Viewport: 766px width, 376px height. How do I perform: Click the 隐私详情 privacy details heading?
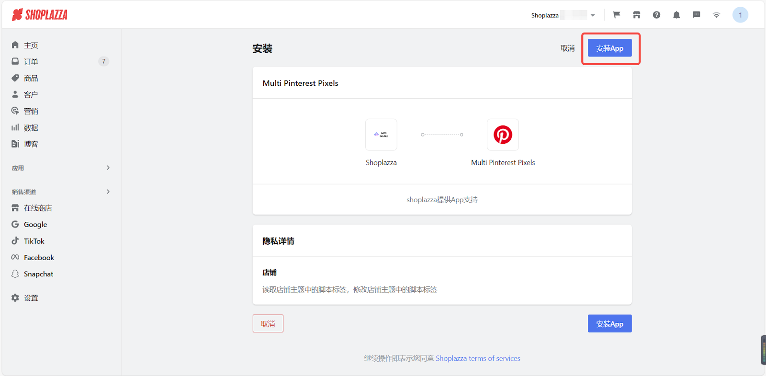click(278, 241)
